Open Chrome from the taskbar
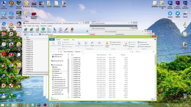This screenshot has width=191, height=107. tap(27, 105)
